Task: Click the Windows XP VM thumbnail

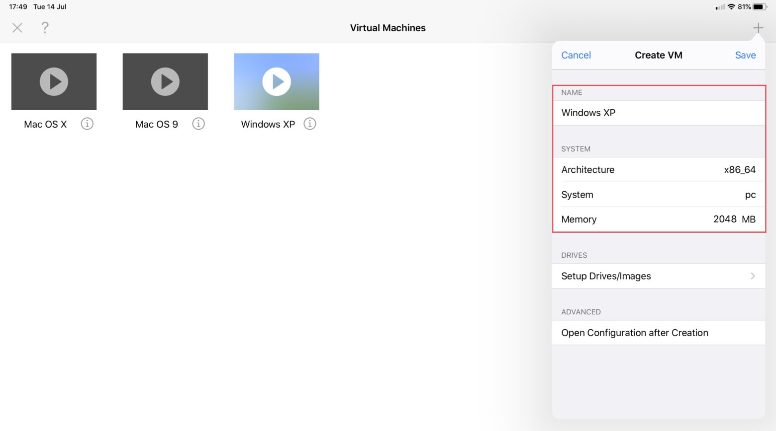Action: click(x=277, y=81)
